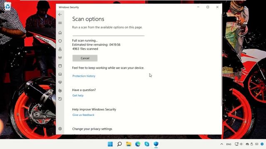Image resolution: width=266 pixels, height=149 pixels.
Task: Click the volume speaker tray icon
Action: point(241,144)
